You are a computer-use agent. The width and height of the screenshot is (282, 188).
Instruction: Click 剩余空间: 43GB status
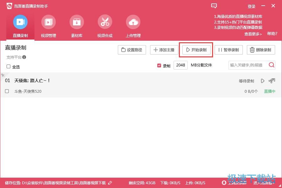click(x=142, y=183)
